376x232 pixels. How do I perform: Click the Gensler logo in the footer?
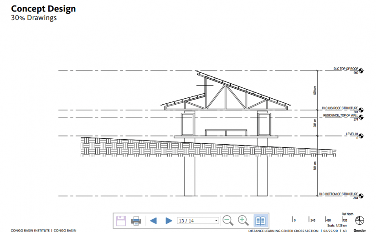(x=359, y=231)
